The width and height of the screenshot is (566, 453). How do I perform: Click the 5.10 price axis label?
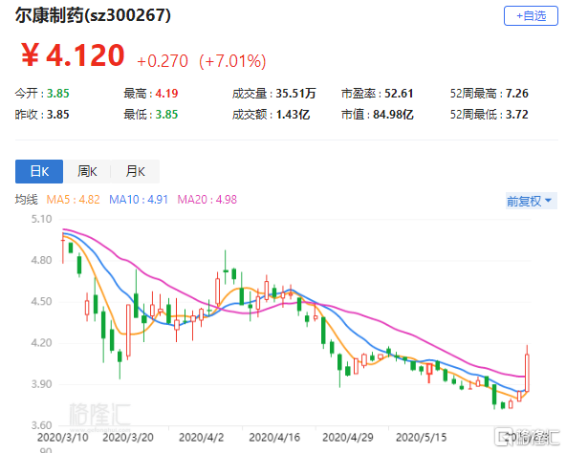pos(41,219)
